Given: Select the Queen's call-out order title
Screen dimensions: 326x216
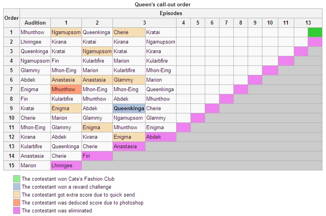Looking at the screenshot, I should (x=163, y=4).
